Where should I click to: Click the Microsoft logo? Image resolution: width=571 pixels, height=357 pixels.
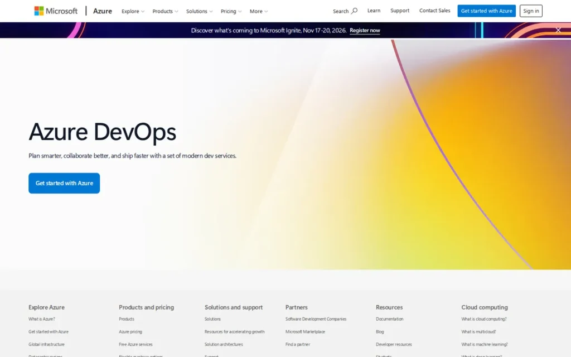click(56, 11)
